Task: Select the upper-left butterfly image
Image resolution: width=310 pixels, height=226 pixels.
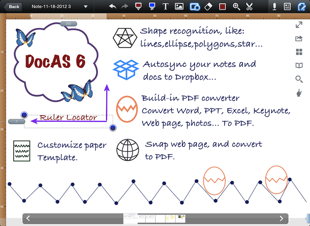Action: 25,38
